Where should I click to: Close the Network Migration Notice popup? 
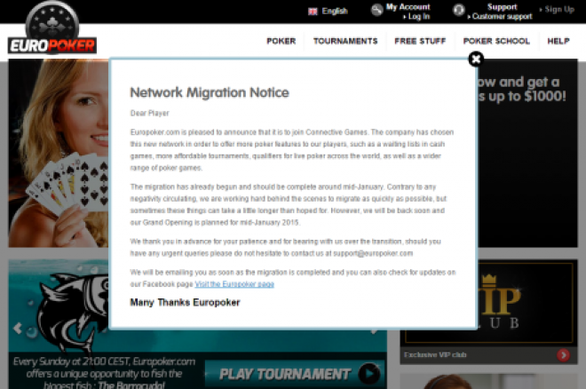pos(476,59)
